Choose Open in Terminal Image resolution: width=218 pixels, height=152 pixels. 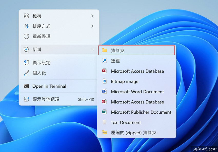coord(59,86)
